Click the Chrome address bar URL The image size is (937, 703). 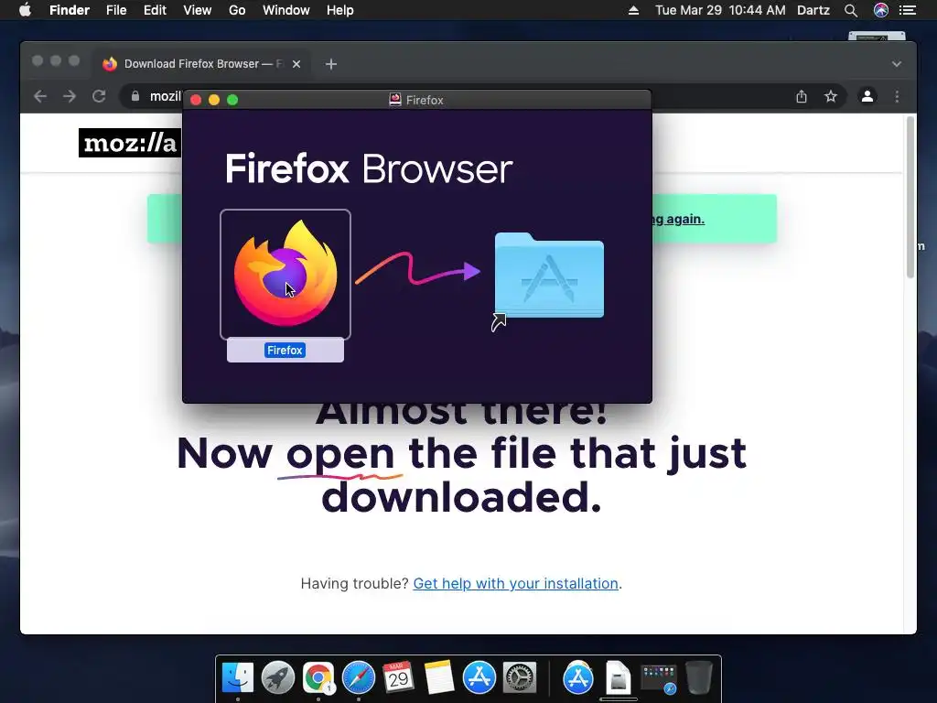165,96
